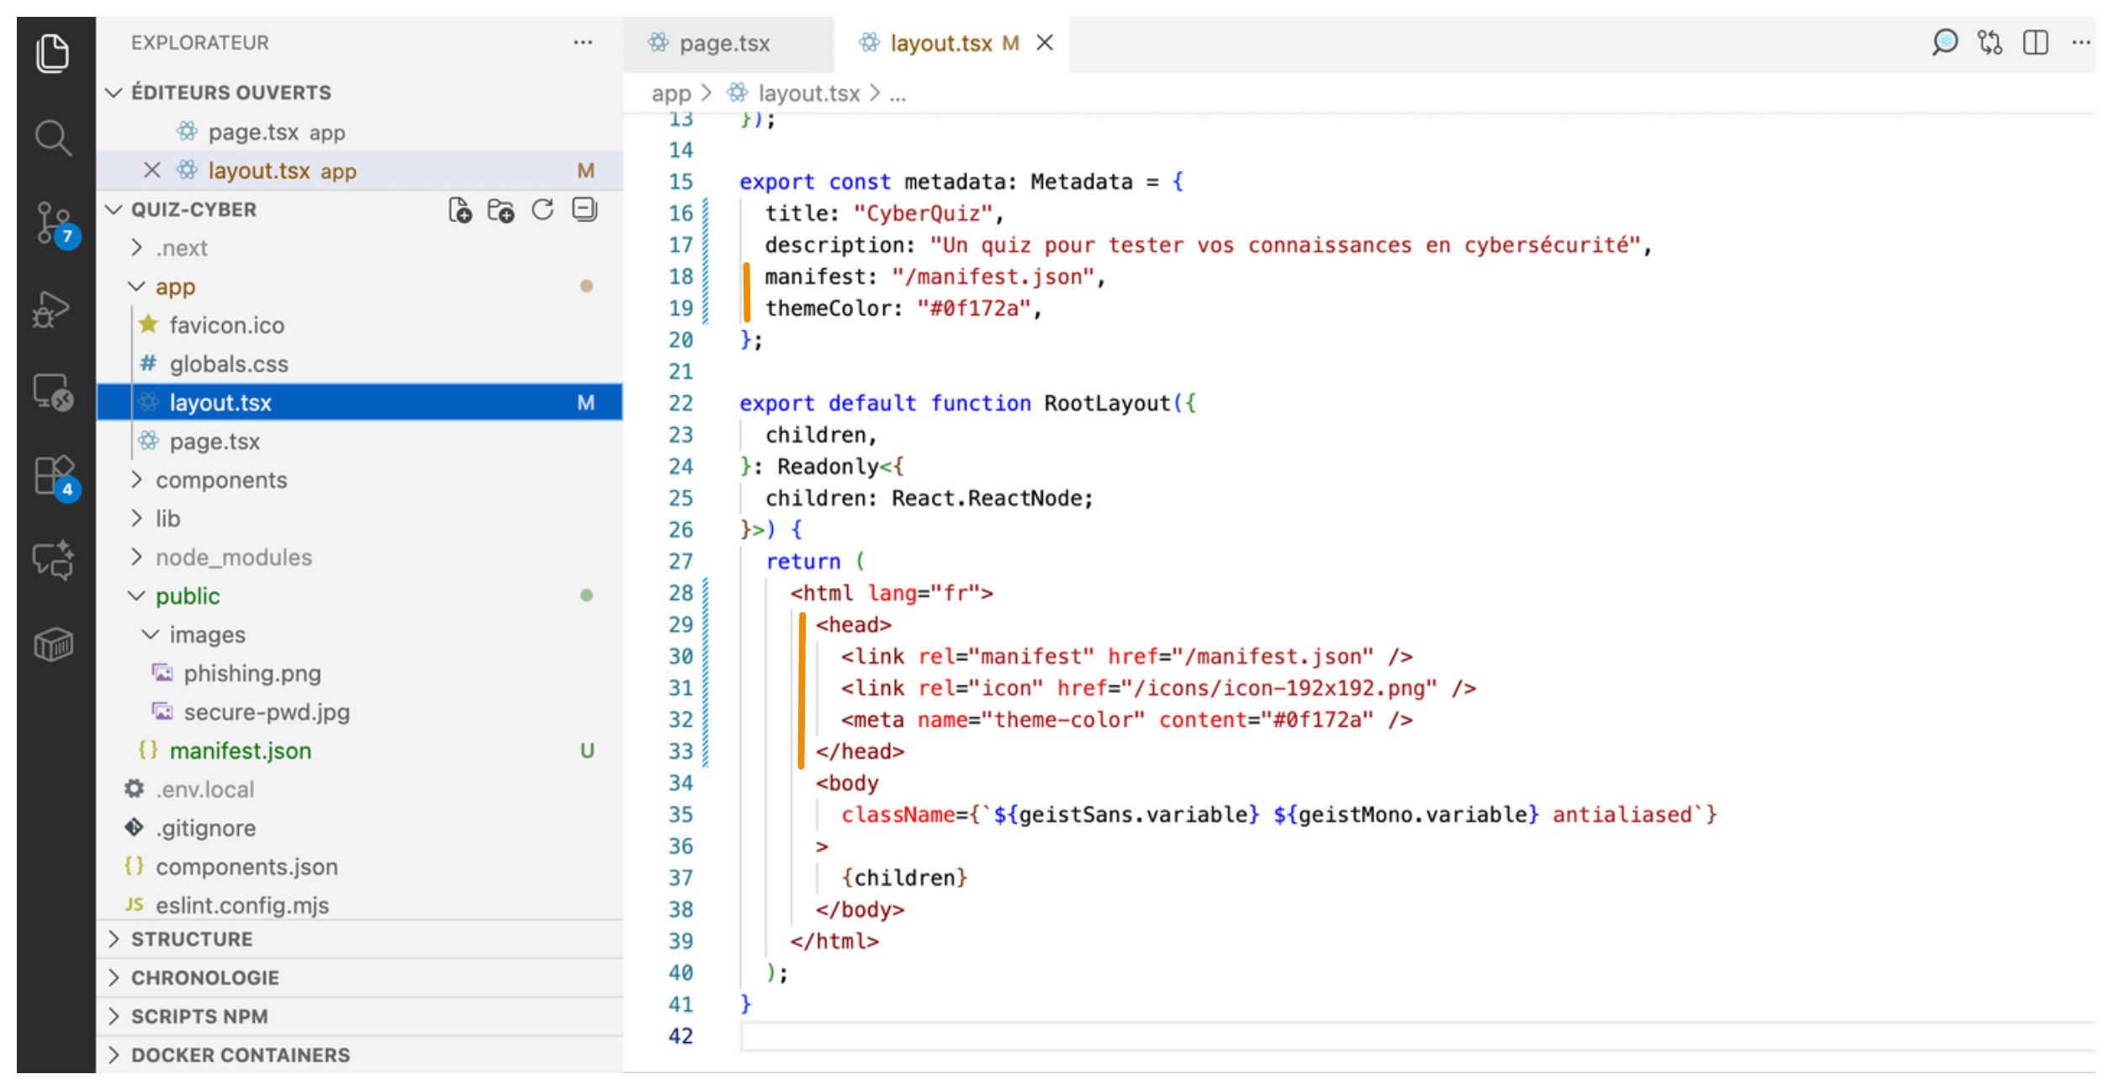The height and width of the screenshot is (1090, 2112).
Task: Collapse all folders in explorer
Action: (585, 209)
